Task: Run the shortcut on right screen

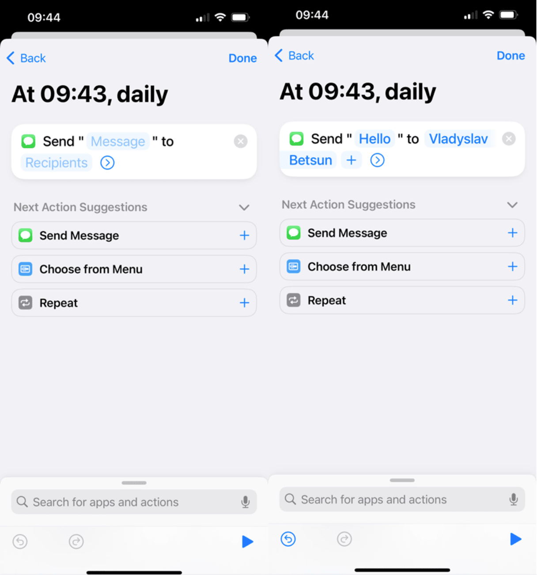Action: point(516,539)
